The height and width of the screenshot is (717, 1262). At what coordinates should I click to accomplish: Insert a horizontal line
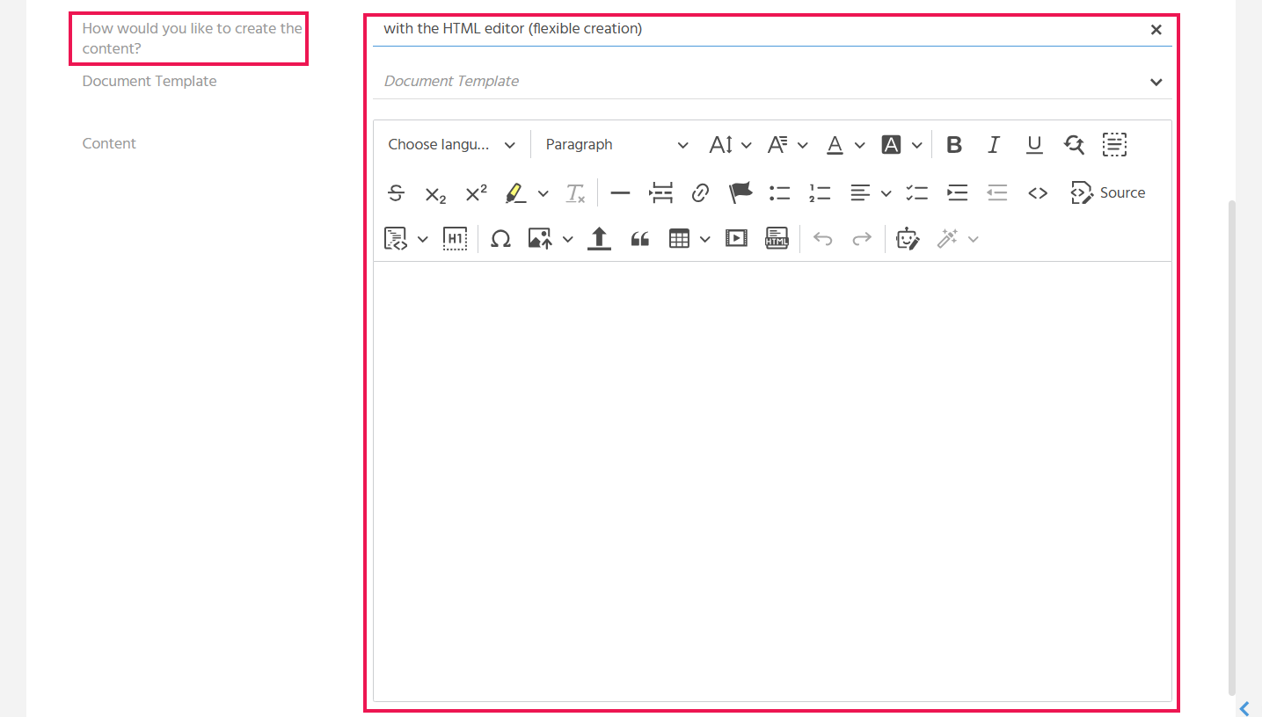(620, 193)
